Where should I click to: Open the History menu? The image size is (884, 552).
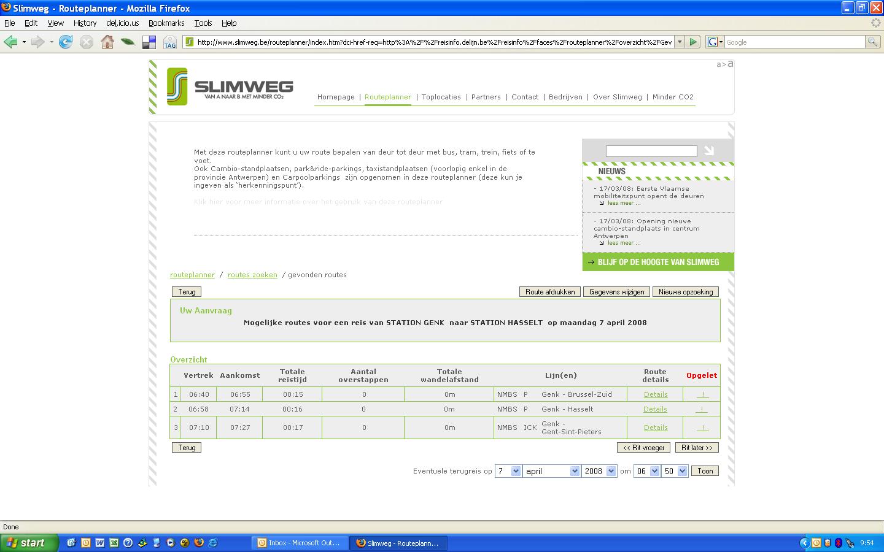pos(85,23)
